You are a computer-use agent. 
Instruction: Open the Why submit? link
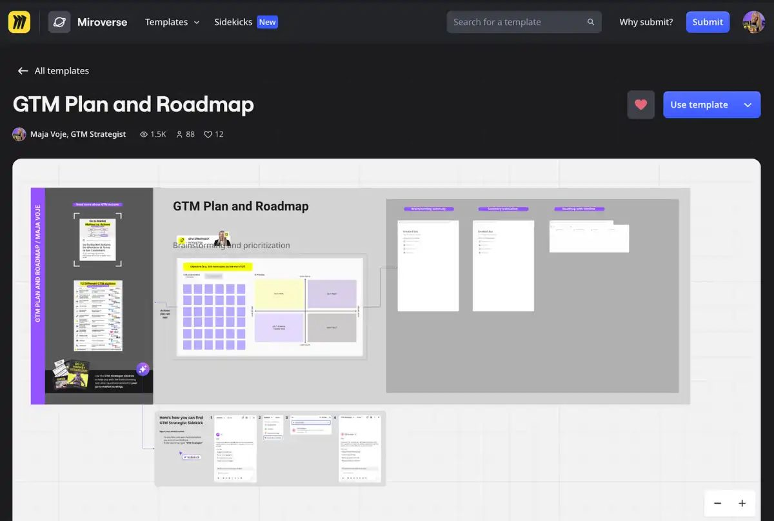point(646,22)
